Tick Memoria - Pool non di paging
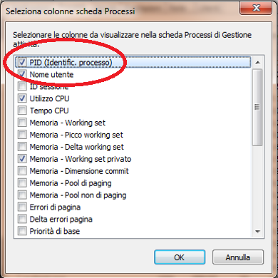Image resolution: width=278 pixels, height=278 pixels. point(22,195)
